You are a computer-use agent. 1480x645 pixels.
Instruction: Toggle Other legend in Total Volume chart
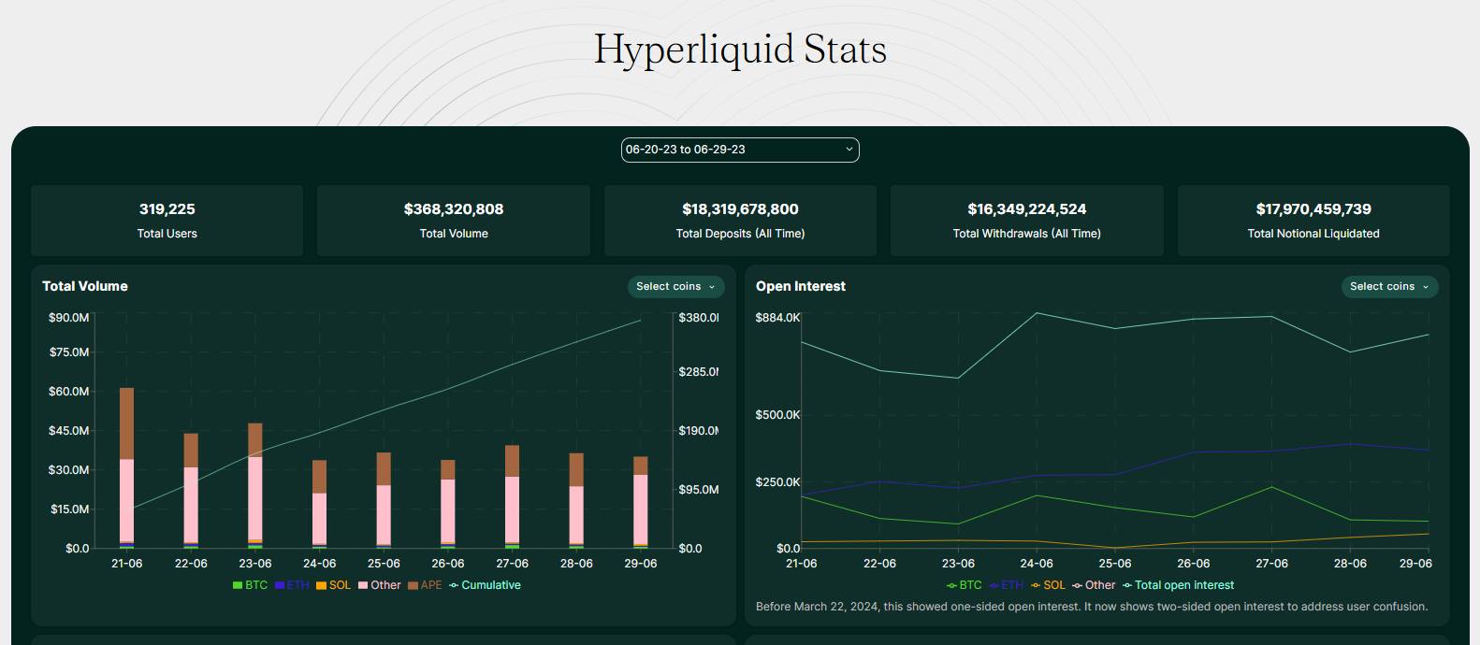[379, 585]
